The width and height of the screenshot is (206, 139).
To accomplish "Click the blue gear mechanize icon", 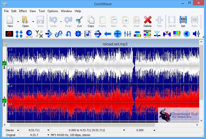I will click(78, 34).
